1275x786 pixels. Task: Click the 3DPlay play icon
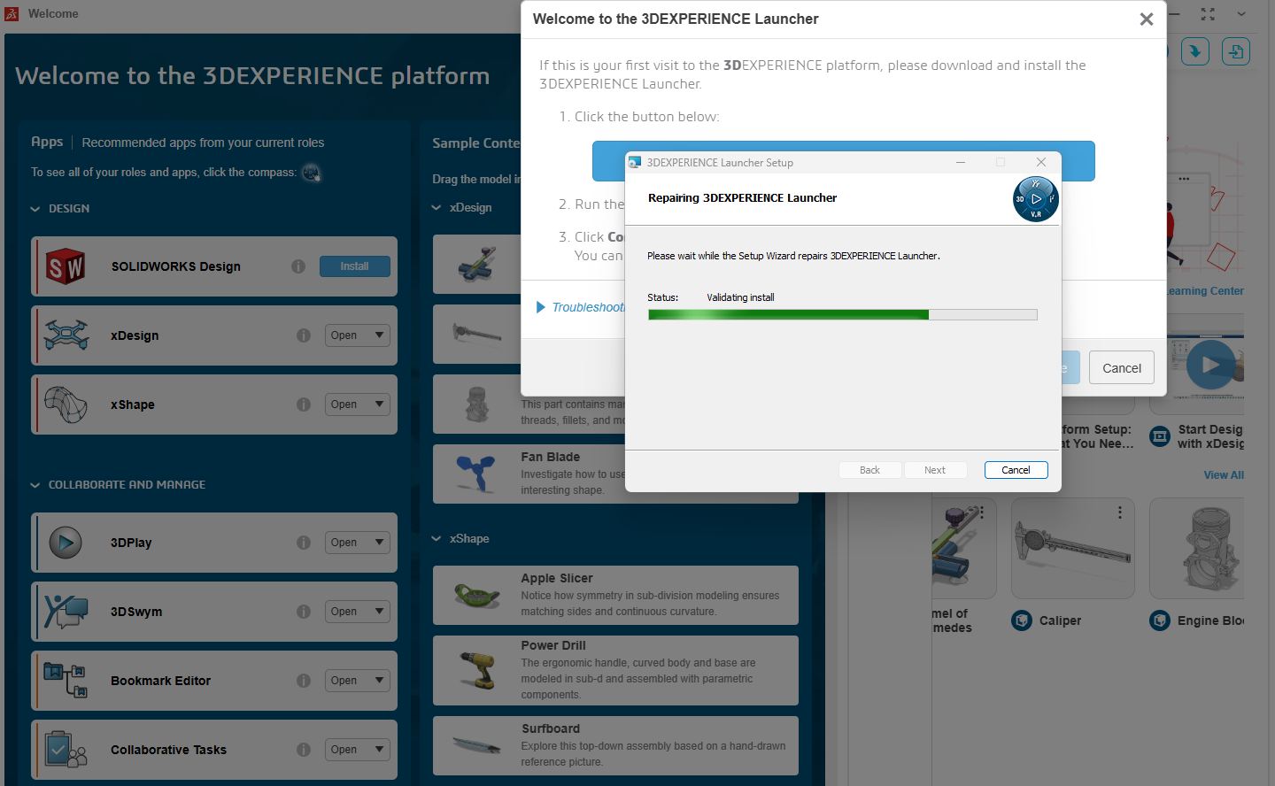tap(66, 543)
